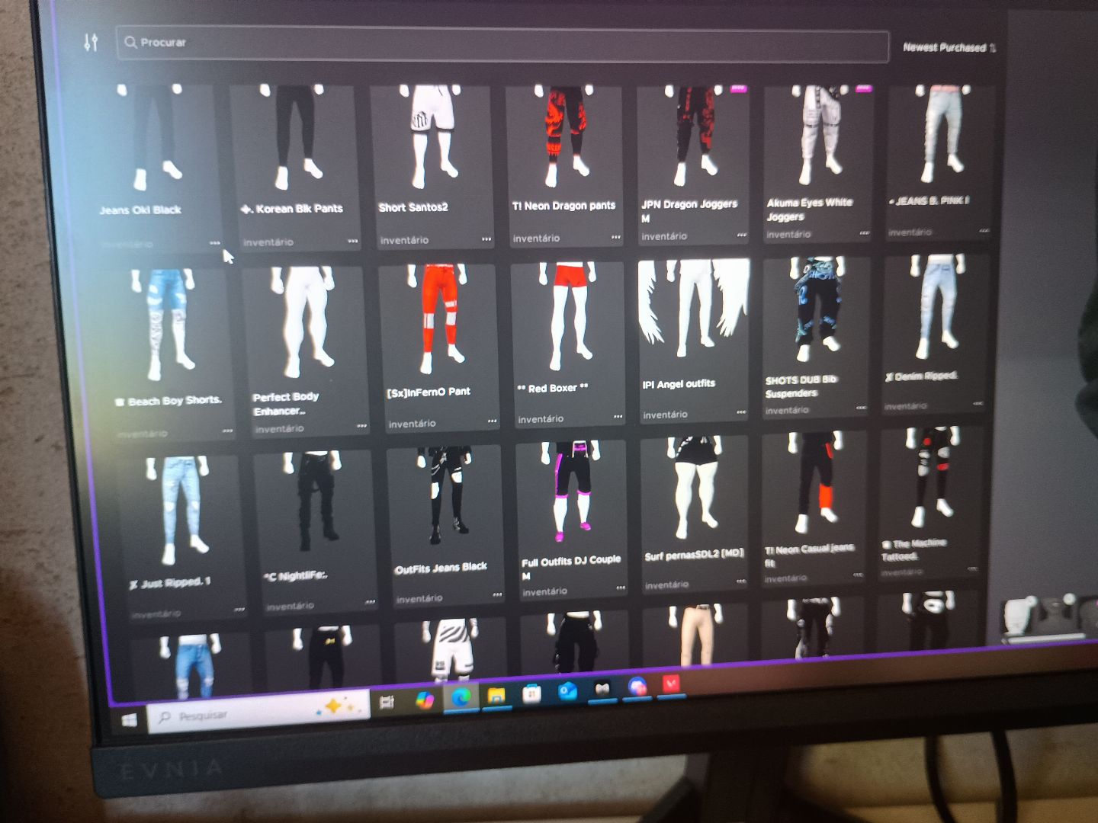The width and height of the screenshot is (1098, 823).
Task: Open options menu for IPI Angel outfits
Action: click(x=740, y=412)
